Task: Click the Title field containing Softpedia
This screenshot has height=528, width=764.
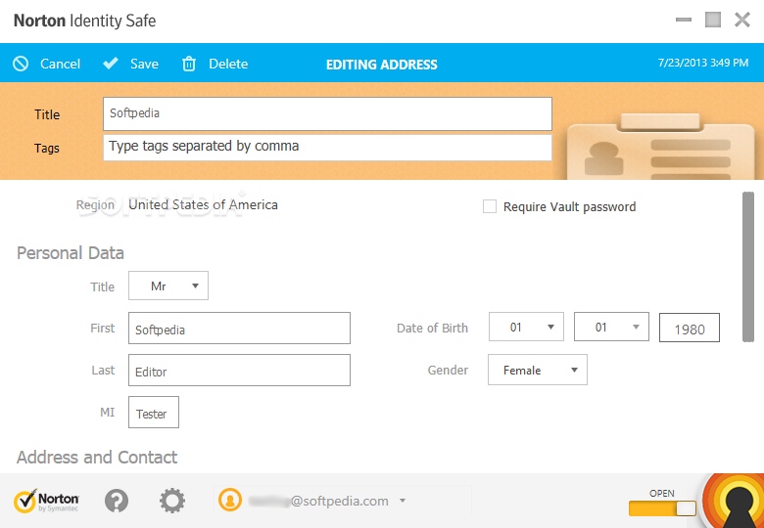Action: point(327,113)
